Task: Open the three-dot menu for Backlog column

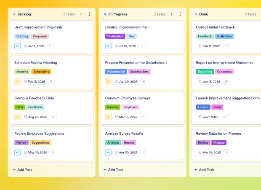Action: click(x=89, y=14)
